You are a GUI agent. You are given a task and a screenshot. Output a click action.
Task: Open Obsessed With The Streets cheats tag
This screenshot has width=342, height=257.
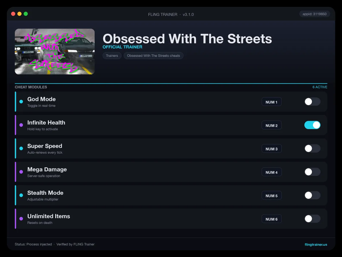(154, 56)
